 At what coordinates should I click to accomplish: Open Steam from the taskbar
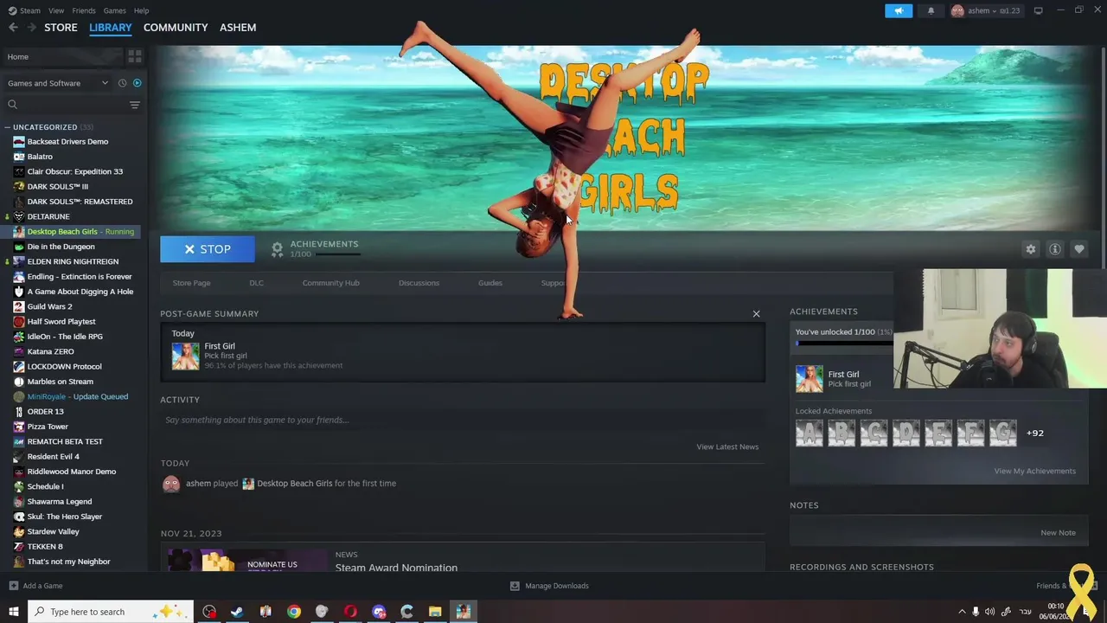click(x=237, y=612)
